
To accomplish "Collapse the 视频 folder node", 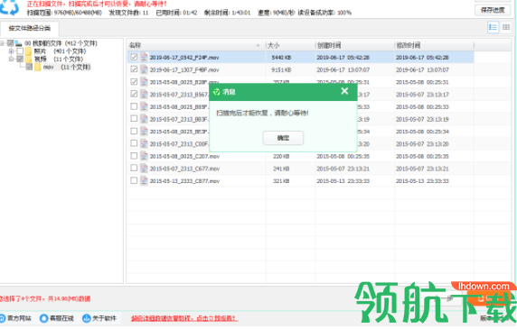I will [x=11, y=59].
